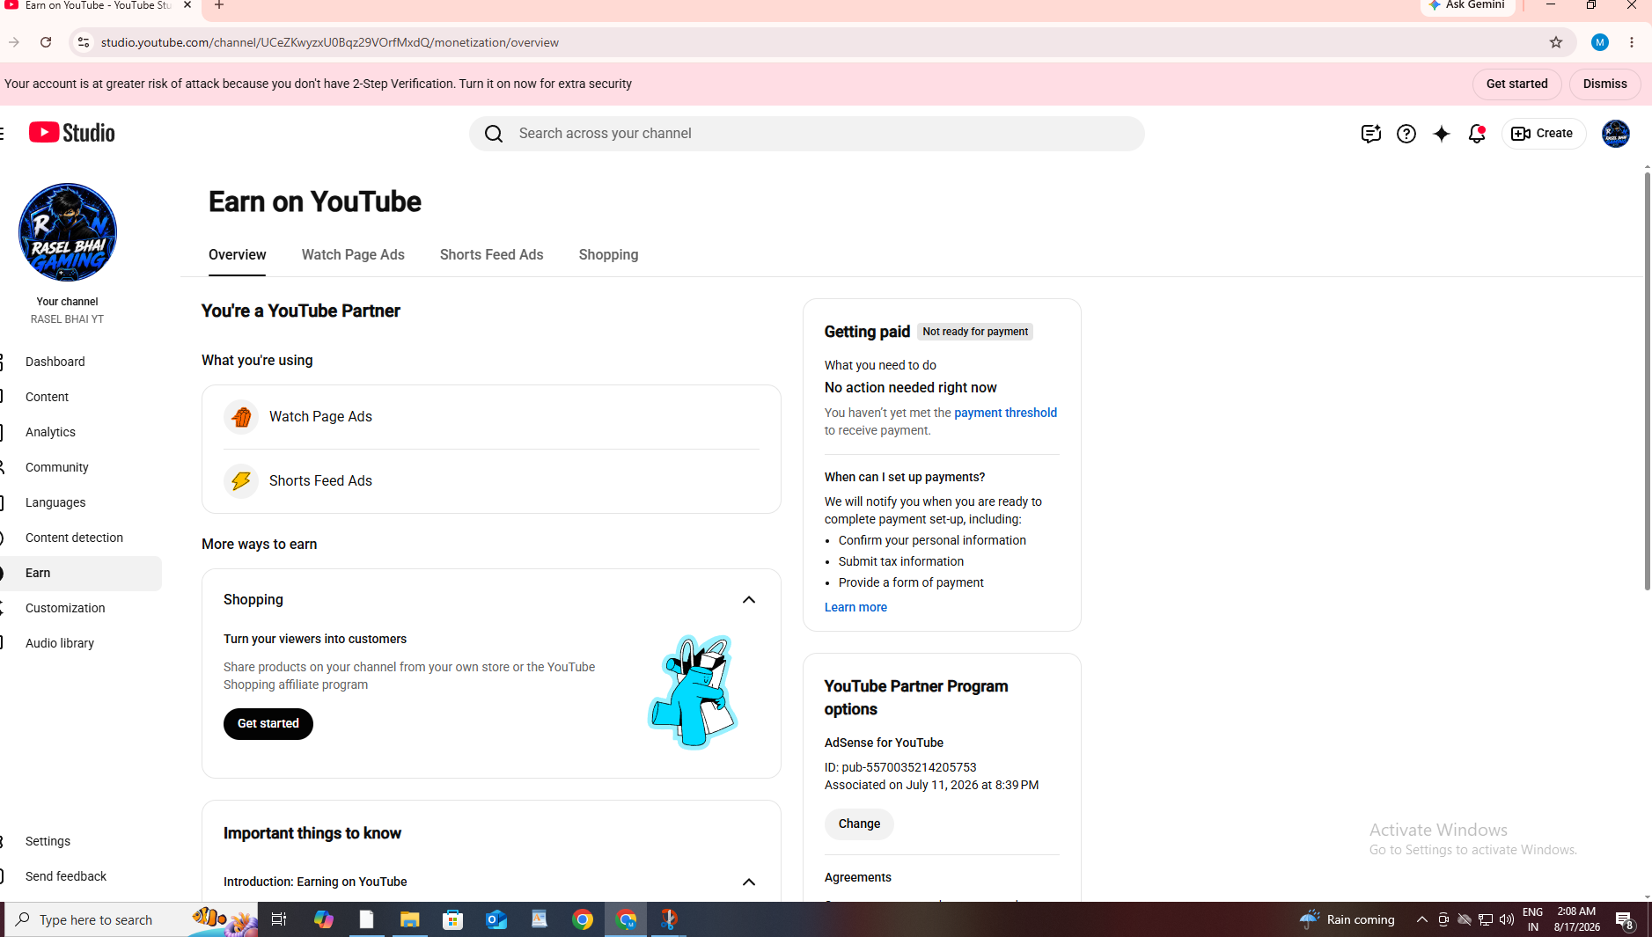Screen dimensions: 1652x937
Task: Open Task View on the taskbar
Action: [279, 919]
